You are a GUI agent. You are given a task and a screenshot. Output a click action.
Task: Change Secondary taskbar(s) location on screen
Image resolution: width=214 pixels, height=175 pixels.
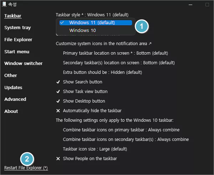(x=119, y=63)
